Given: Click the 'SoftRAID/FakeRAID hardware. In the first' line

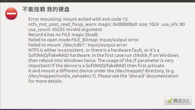Looking at the screenshot, I should pos(104,55).
